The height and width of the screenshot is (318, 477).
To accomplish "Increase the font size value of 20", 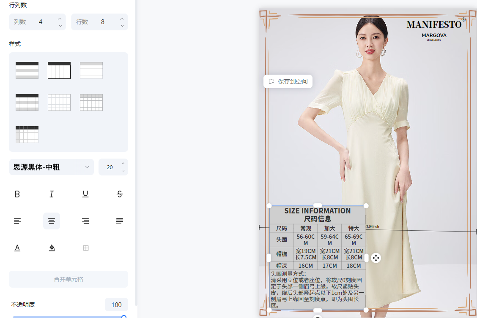I will click(x=123, y=164).
